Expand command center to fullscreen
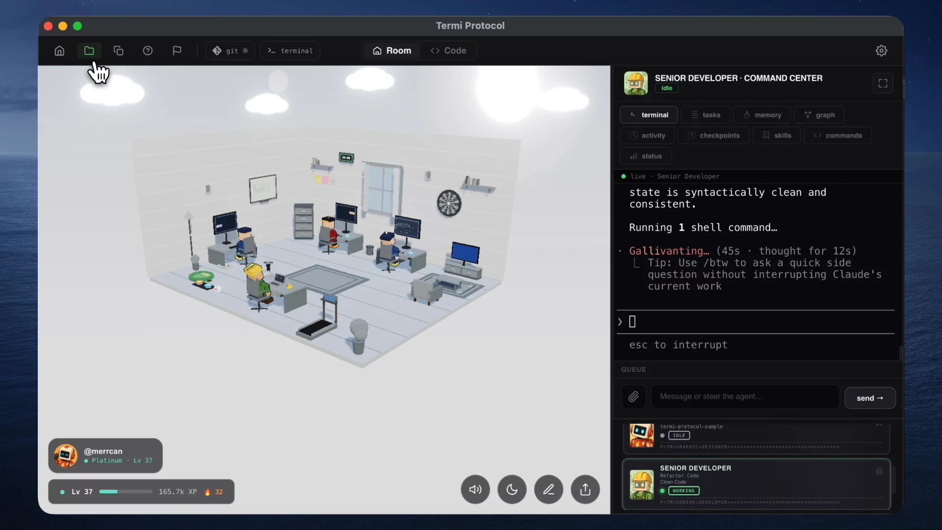 pos(883,83)
